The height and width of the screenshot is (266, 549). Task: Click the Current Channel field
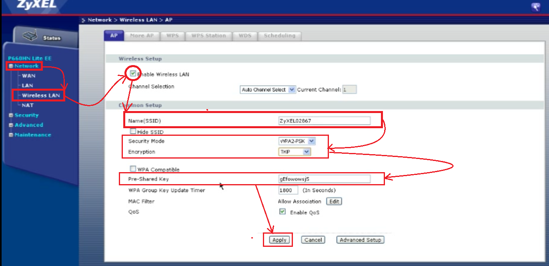(349, 90)
